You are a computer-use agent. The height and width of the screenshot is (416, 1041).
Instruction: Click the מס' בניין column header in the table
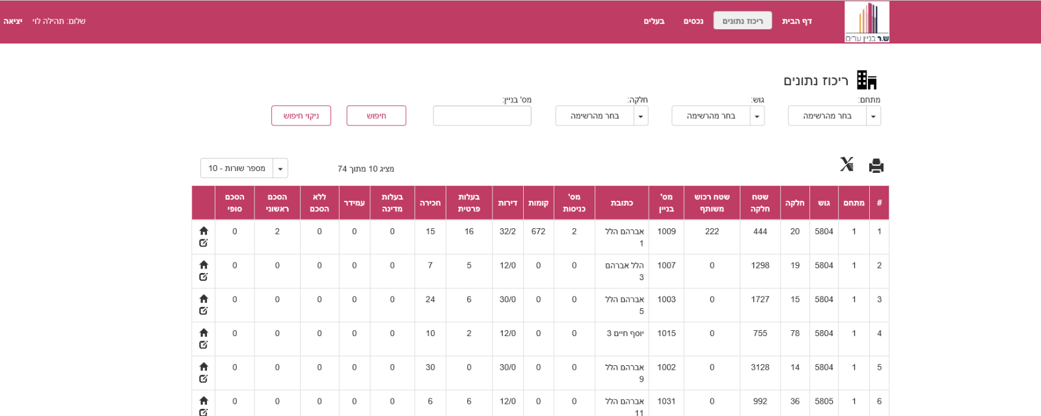666,203
